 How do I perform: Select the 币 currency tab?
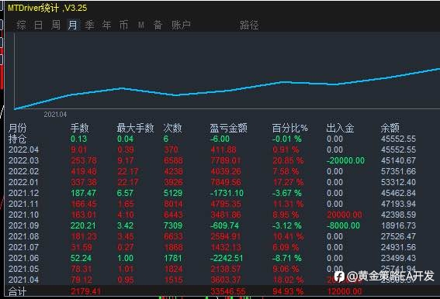pos(123,26)
